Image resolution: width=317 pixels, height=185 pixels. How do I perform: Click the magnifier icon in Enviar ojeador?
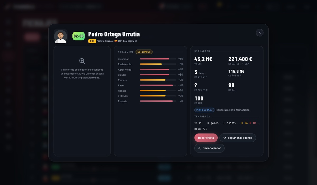[199, 148]
